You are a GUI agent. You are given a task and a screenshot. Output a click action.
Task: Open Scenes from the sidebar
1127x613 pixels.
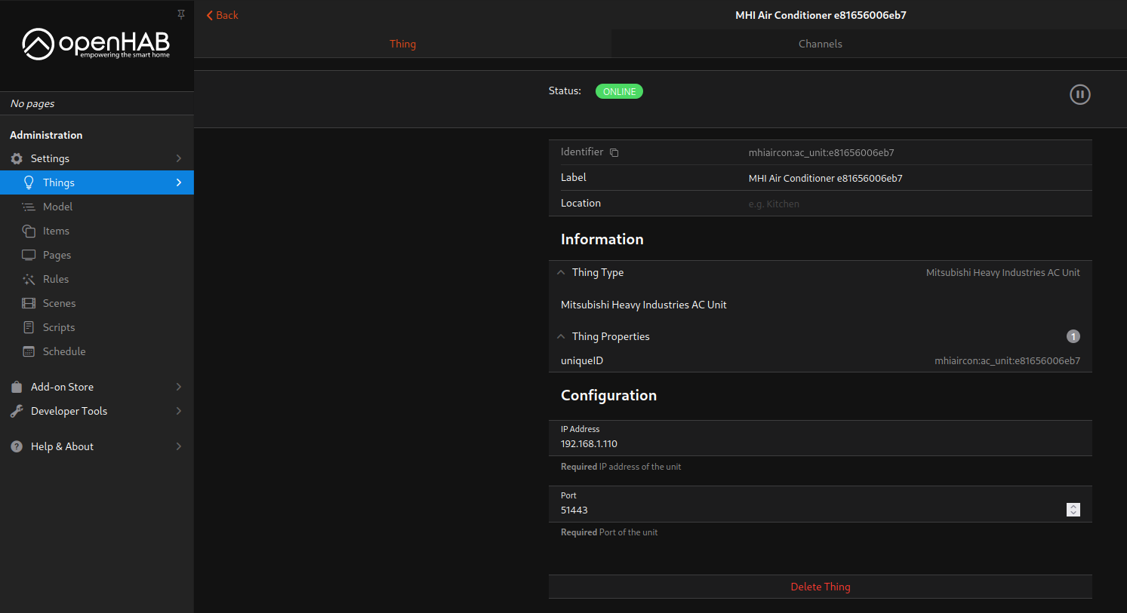(59, 303)
